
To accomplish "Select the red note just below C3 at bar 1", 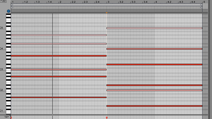I will (x=59, y=76).
